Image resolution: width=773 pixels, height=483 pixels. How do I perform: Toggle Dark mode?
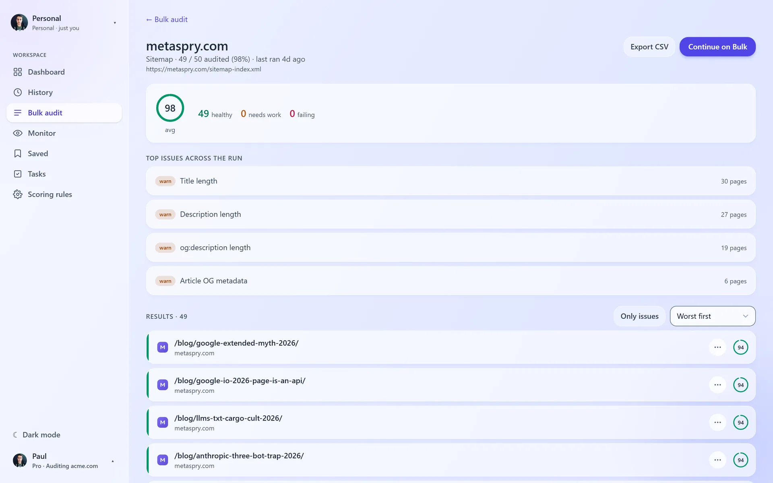37,435
